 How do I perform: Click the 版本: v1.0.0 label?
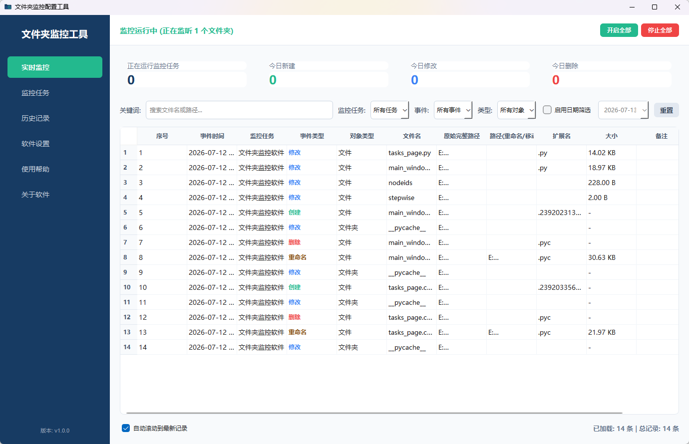click(55, 431)
